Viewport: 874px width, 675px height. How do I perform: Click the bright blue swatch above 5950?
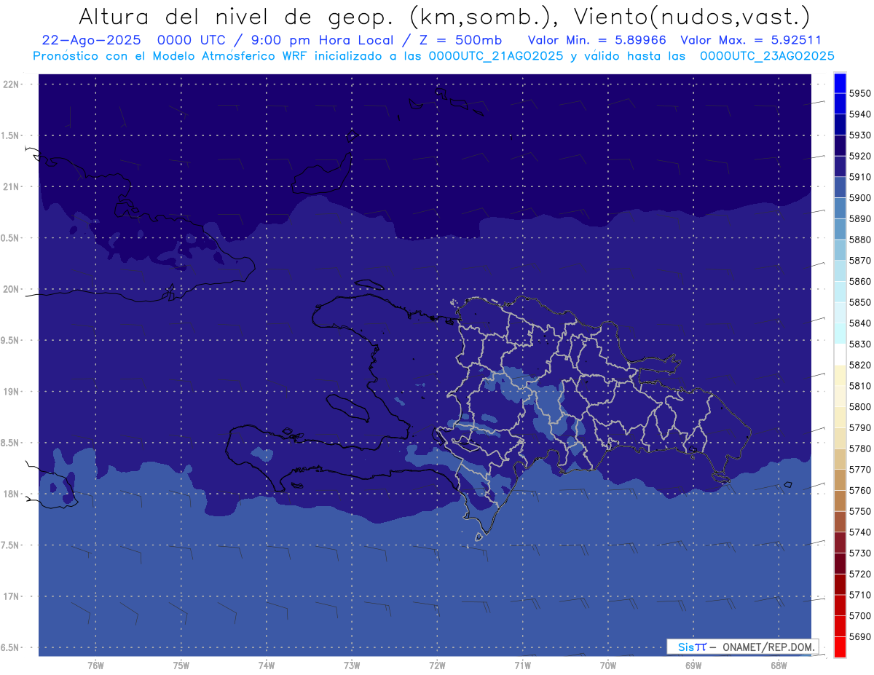(x=840, y=83)
